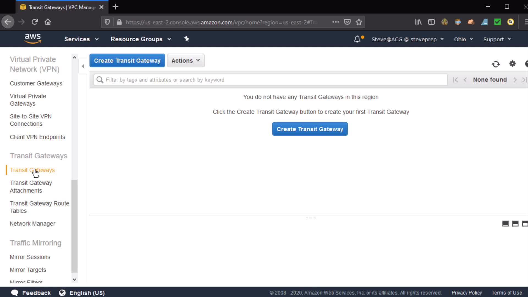Viewport: 528px width, 297px height.
Task: Reload page with browser refresh icon
Action: [35, 22]
